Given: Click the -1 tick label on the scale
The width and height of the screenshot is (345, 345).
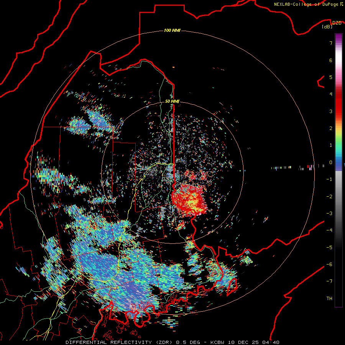Looking at the screenshot, I should (x=329, y=179).
